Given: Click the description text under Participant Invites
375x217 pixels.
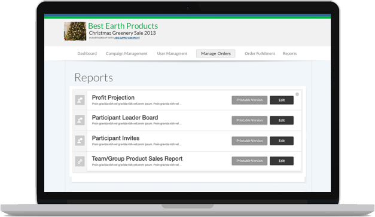Looking at the screenshot, I should (136, 144).
